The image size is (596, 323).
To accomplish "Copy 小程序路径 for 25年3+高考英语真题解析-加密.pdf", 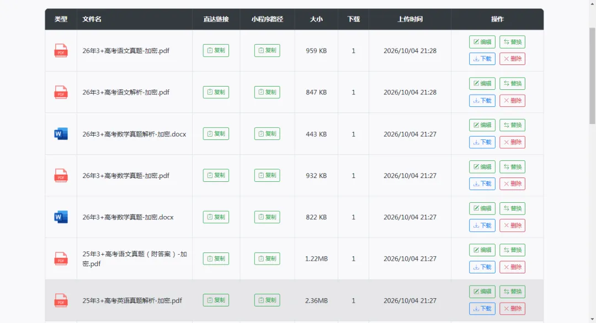I will (267, 300).
